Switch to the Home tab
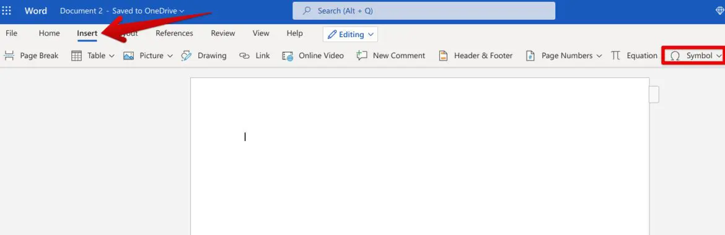The image size is (725, 235). click(x=49, y=33)
